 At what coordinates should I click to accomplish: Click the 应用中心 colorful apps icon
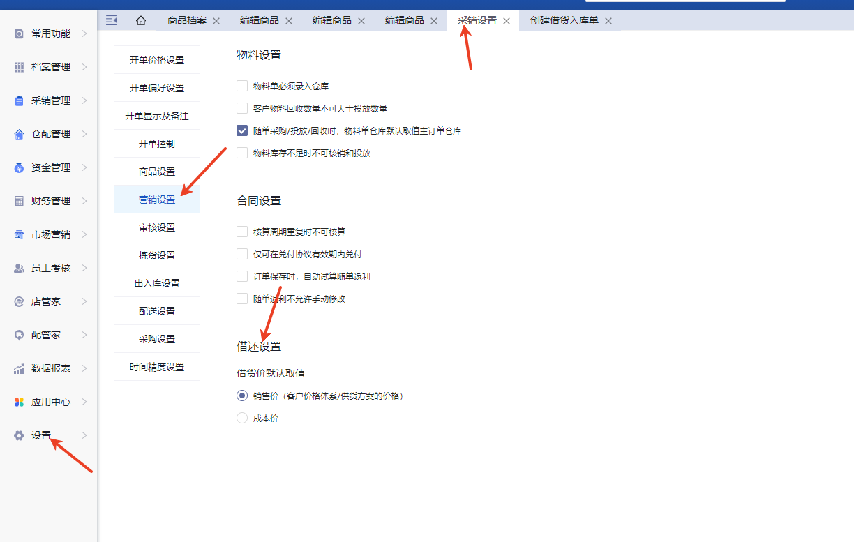(x=20, y=402)
